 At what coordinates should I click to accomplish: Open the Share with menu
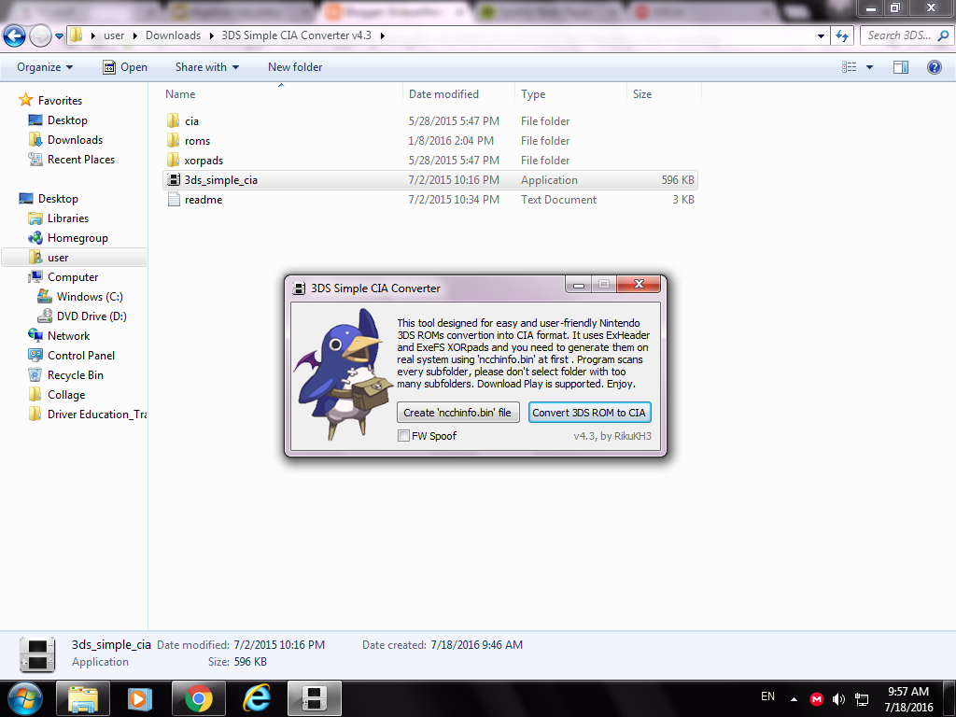[x=207, y=67]
